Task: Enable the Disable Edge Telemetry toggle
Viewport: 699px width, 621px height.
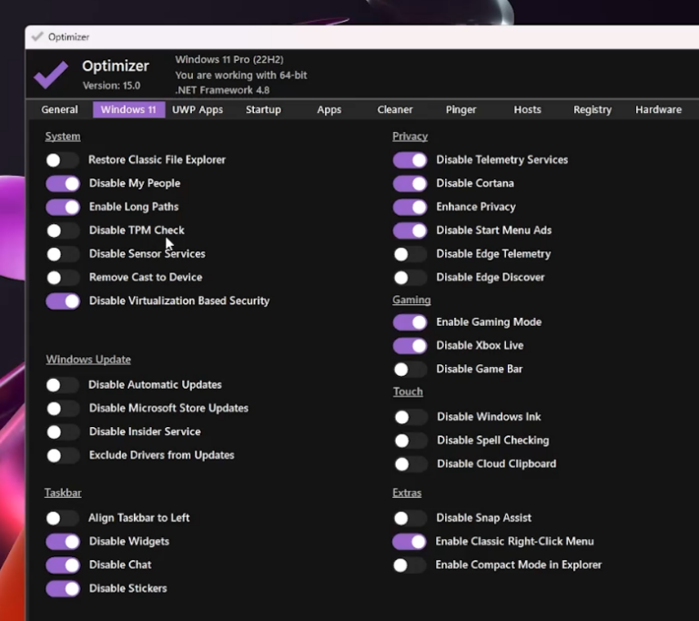Action: tap(410, 255)
